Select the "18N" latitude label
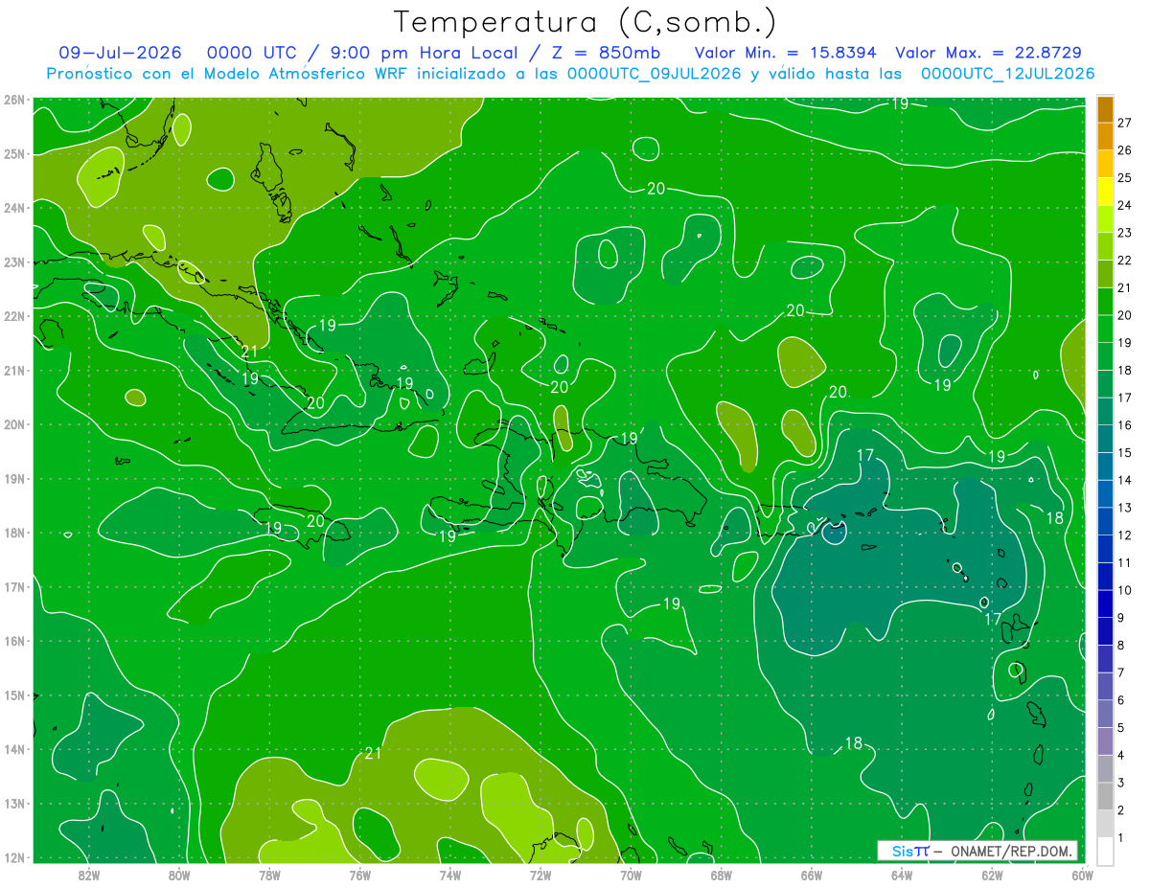This screenshot has width=1150, height=888. coord(13,533)
